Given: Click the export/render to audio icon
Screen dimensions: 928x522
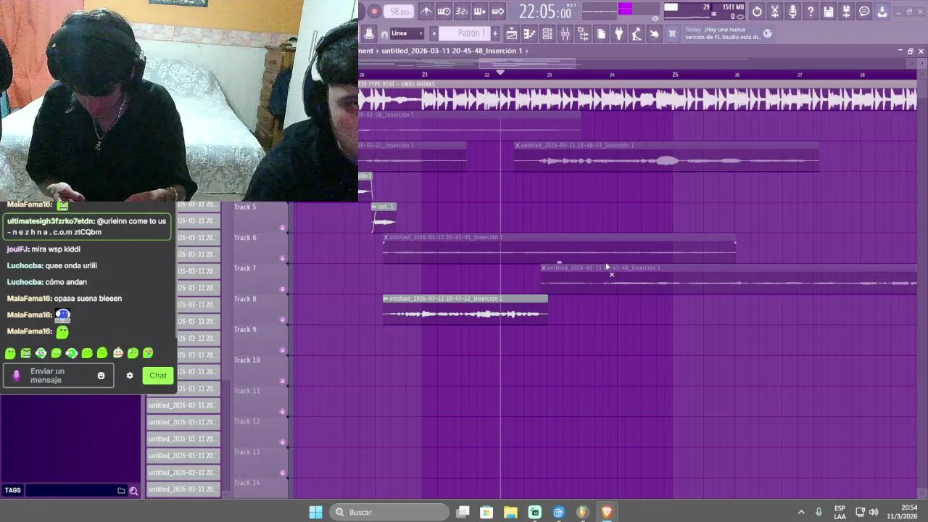Looking at the screenshot, I should pyautogui.click(x=846, y=12).
